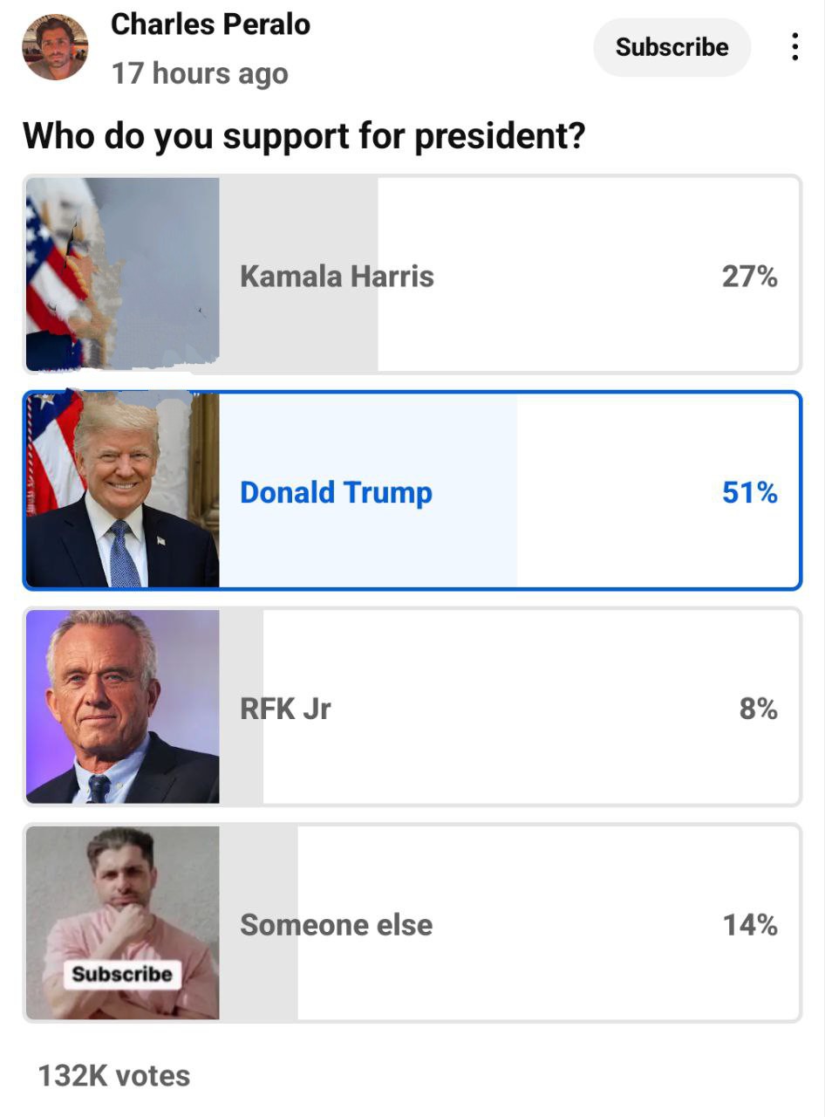Click the Donald Trump portrait thumbnail
825x1117 pixels.
tap(122, 490)
